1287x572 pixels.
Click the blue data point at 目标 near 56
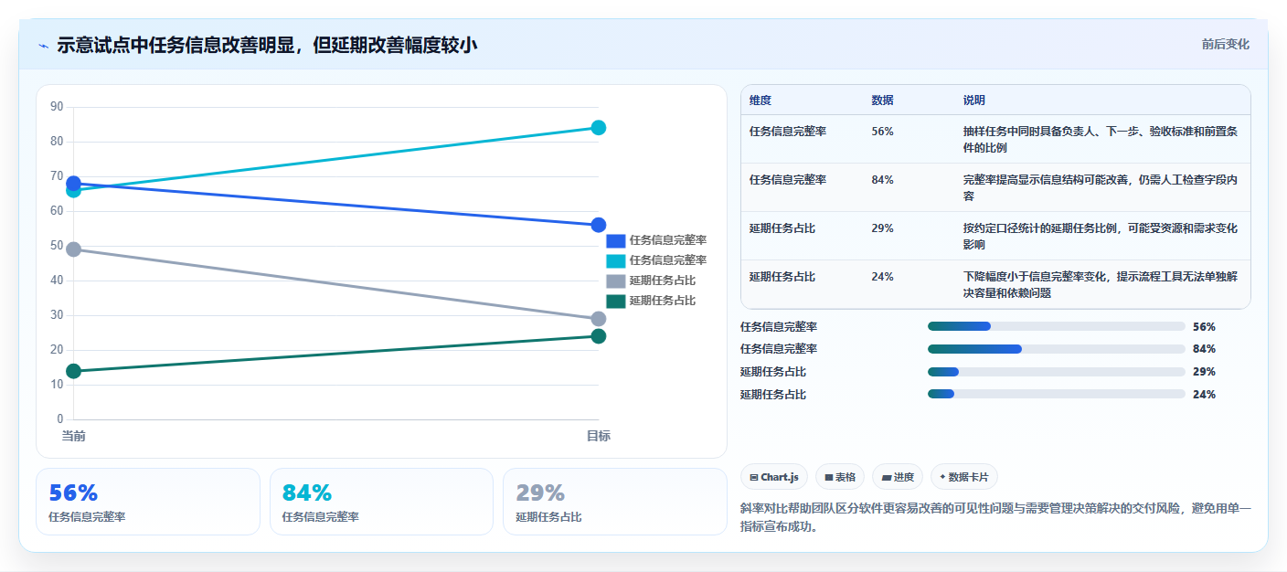pos(599,225)
